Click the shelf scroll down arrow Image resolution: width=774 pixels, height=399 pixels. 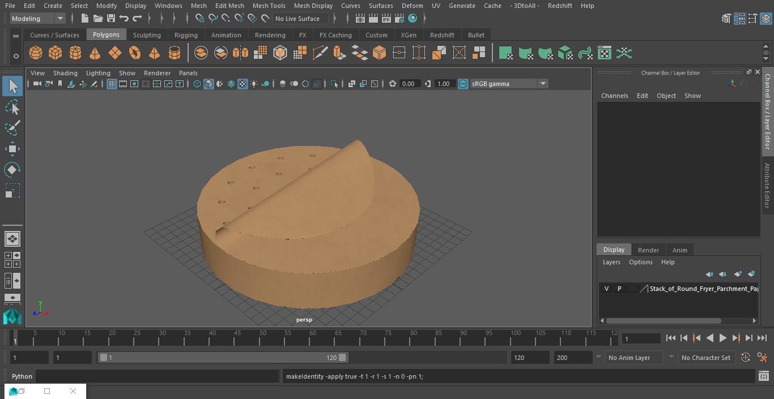766,59
